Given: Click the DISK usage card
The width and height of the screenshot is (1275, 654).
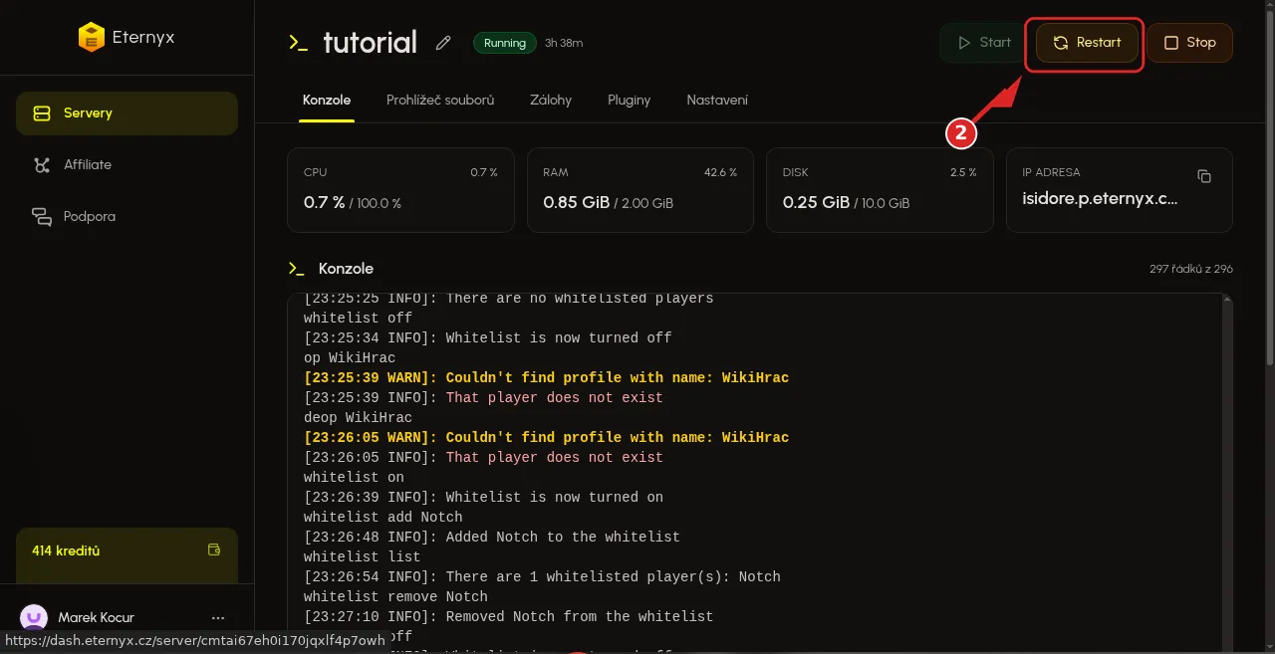Looking at the screenshot, I should pos(880,190).
